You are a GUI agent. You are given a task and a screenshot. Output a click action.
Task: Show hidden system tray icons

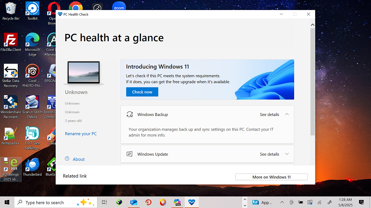(282, 202)
